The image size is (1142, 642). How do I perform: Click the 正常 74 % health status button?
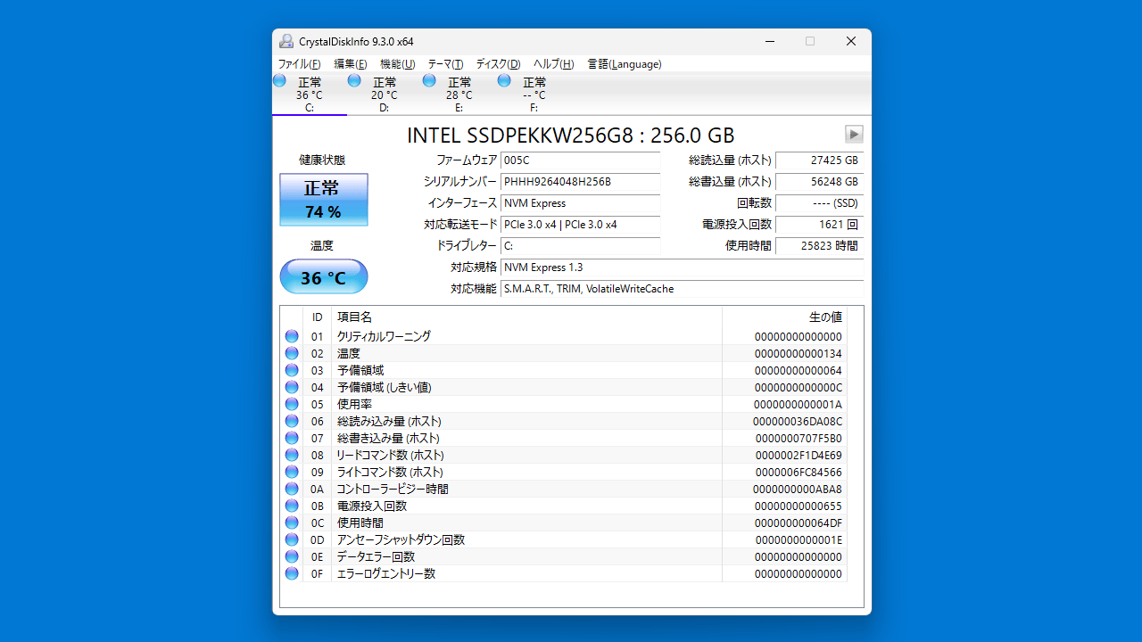click(x=323, y=199)
